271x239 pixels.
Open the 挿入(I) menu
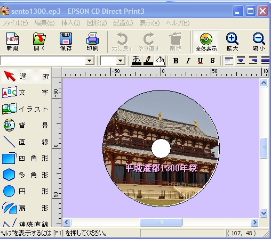tap(70, 23)
